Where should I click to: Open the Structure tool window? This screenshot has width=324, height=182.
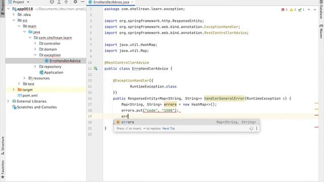(x=3, y=145)
